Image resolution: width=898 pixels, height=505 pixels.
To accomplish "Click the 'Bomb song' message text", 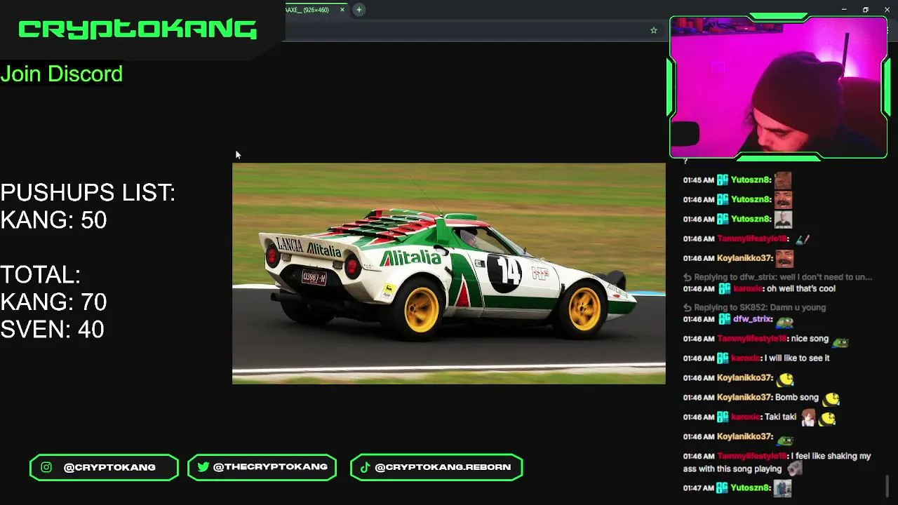I will pyautogui.click(x=797, y=397).
